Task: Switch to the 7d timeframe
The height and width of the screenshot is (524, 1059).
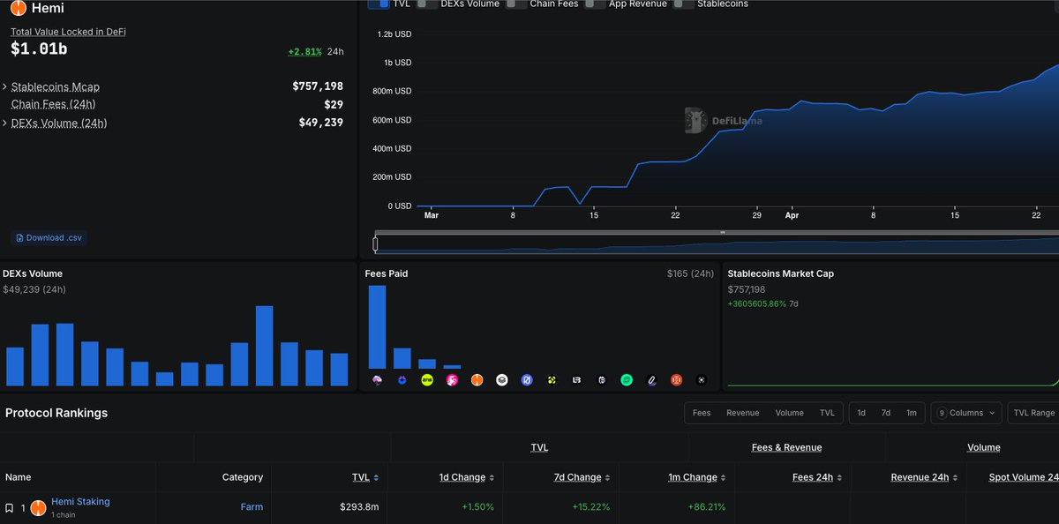Action: click(886, 413)
